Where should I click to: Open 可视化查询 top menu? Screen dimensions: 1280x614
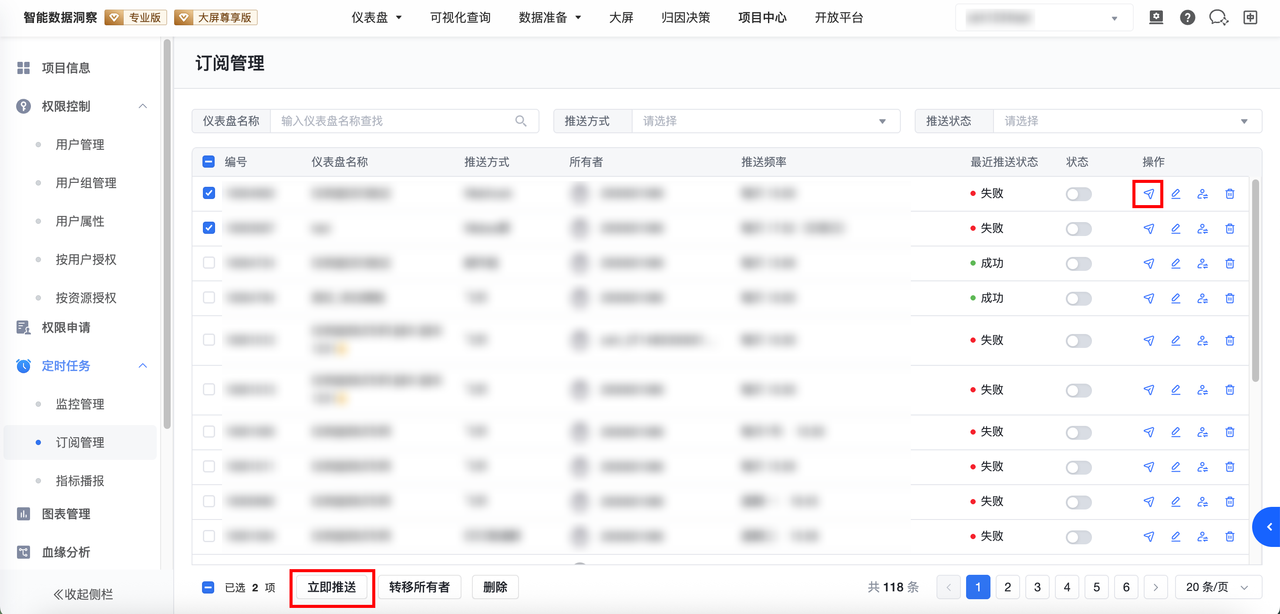click(x=460, y=18)
